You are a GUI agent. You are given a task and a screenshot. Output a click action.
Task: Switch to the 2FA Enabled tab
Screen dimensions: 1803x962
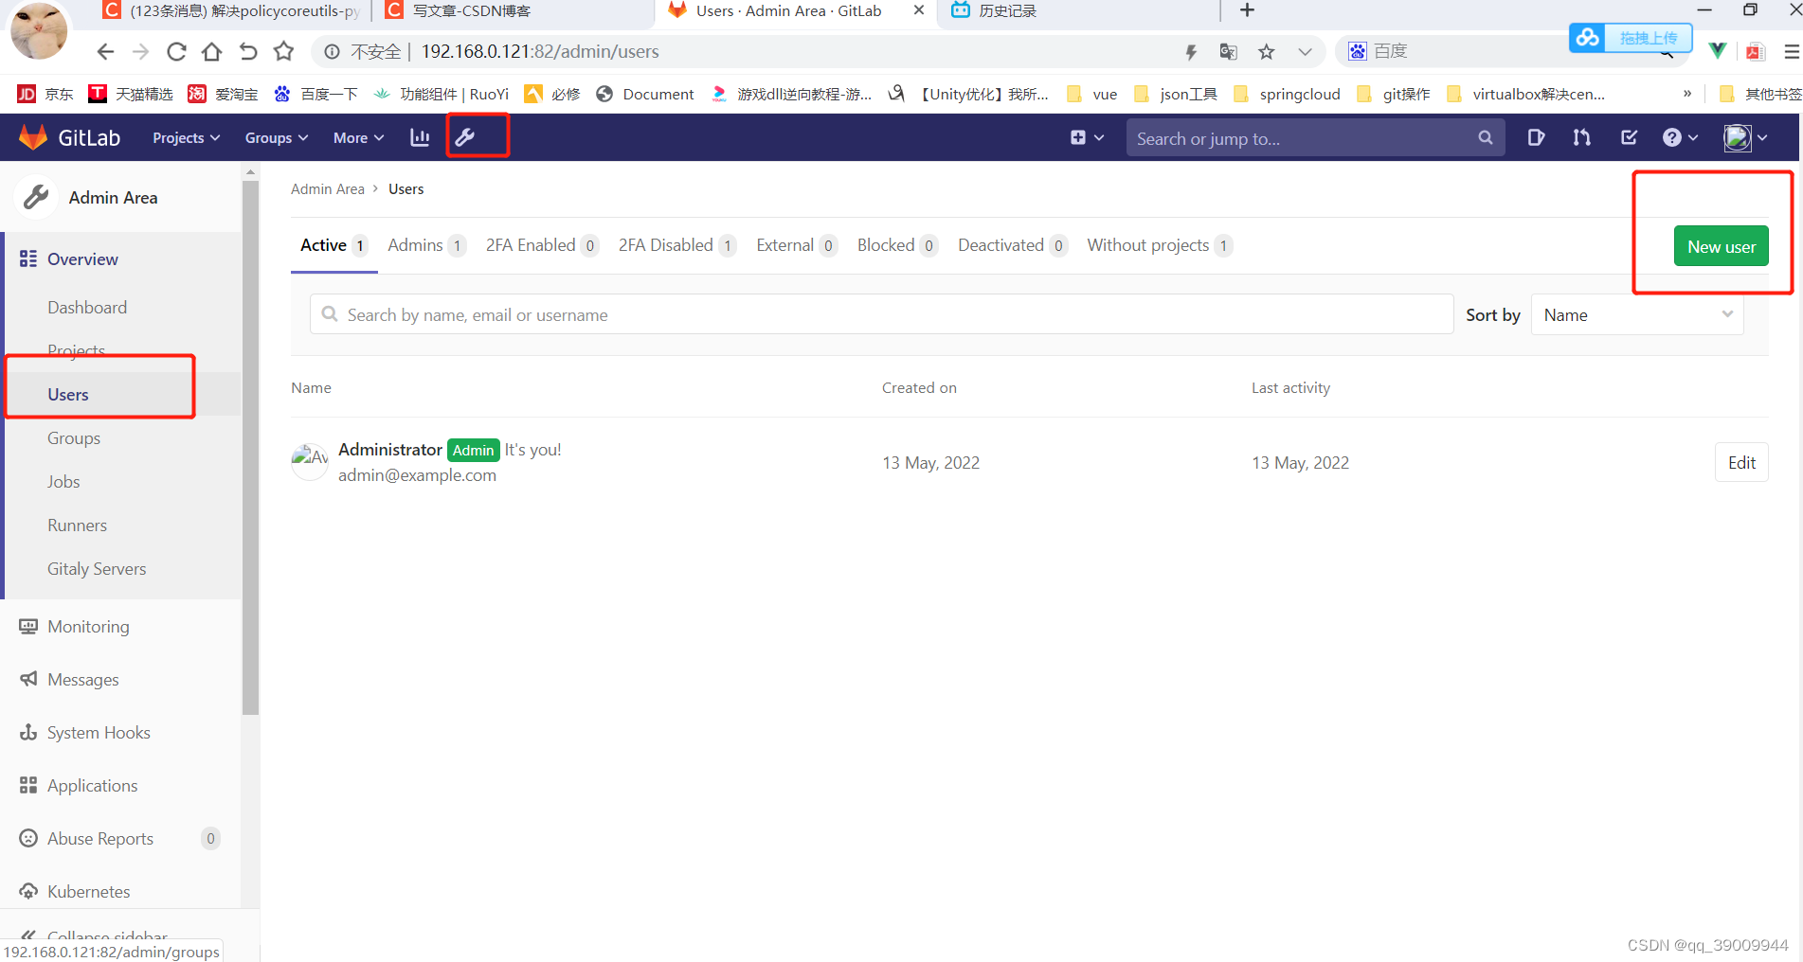tap(542, 245)
